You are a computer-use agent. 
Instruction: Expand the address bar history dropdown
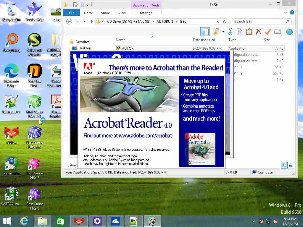pyautogui.click(x=218, y=22)
